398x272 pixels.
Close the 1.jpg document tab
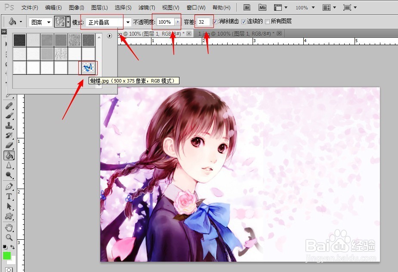point(279,34)
